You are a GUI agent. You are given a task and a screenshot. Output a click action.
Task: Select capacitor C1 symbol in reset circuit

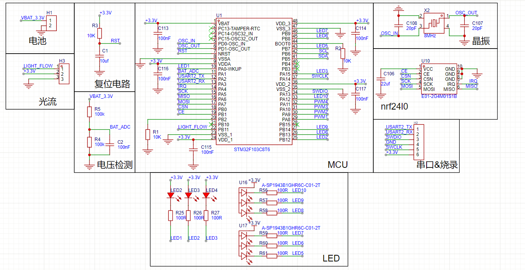tap(100, 56)
